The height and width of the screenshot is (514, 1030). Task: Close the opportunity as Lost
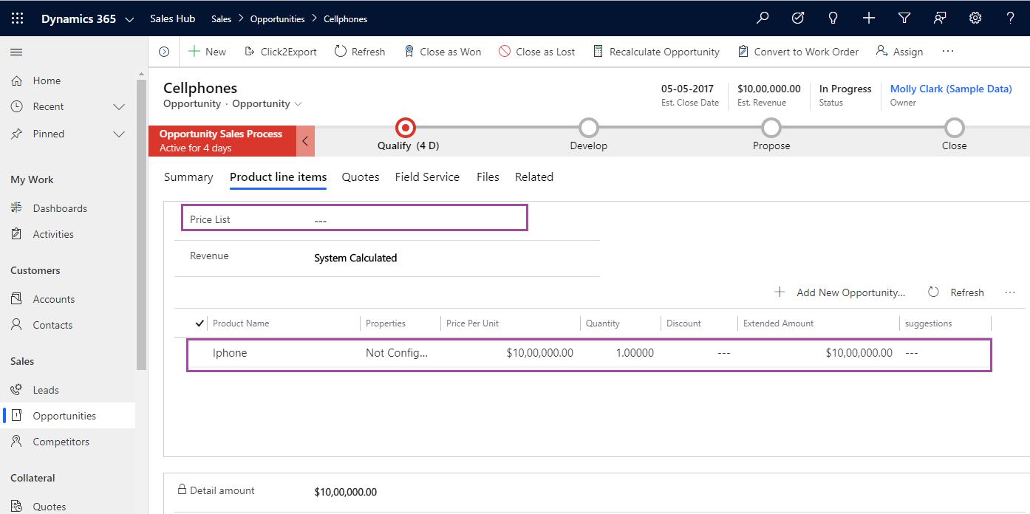tap(537, 52)
